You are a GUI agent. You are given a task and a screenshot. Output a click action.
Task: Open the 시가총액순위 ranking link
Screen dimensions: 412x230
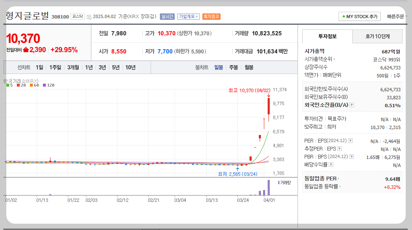[x=319, y=59]
